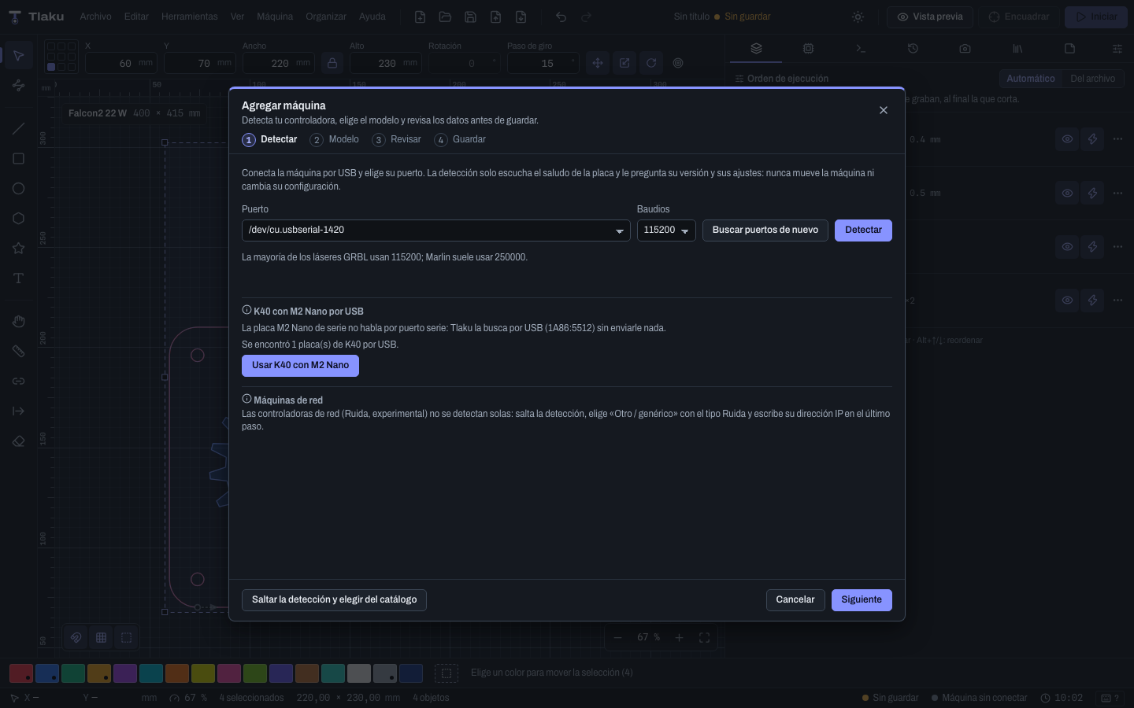Click the grid toggle icon on canvas

coord(101,637)
